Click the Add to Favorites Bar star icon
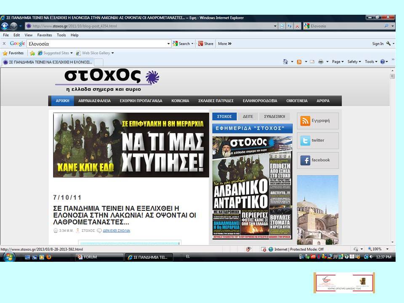The image size is (404, 303). [x=32, y=53]
